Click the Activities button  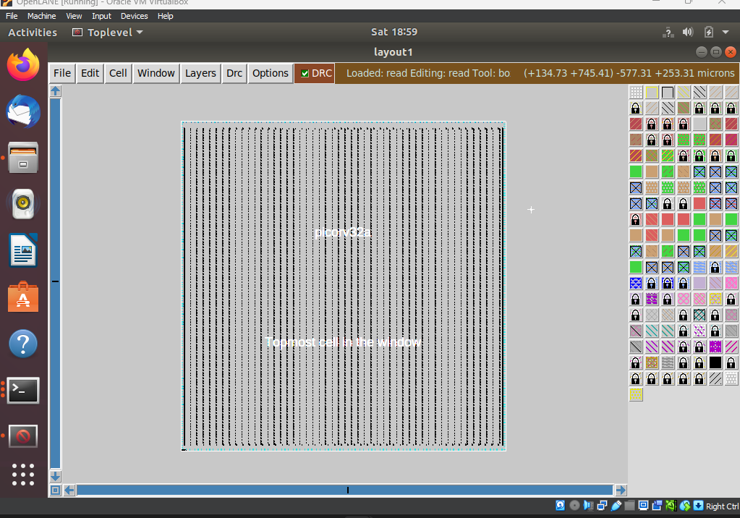pyautogui.click(x=33, y=32)
